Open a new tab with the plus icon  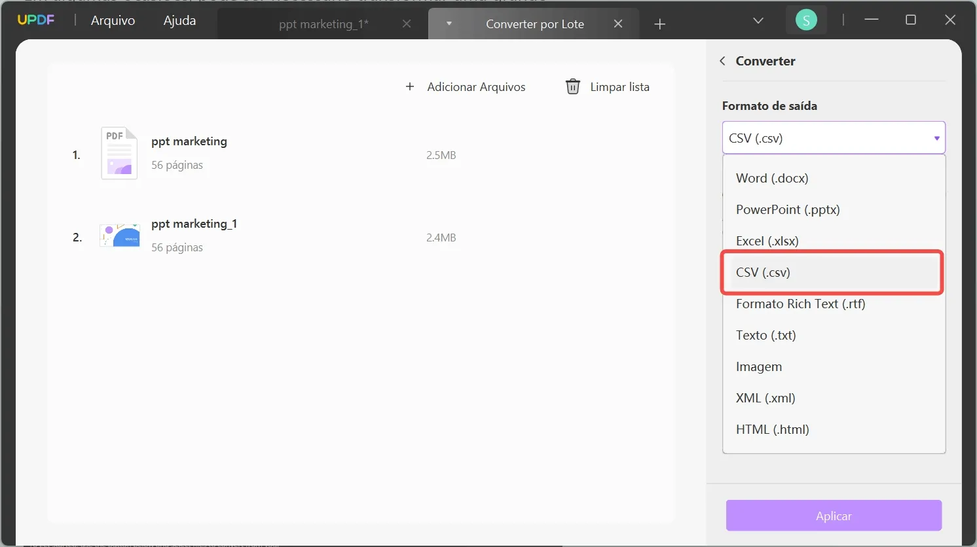click(659, 24)
